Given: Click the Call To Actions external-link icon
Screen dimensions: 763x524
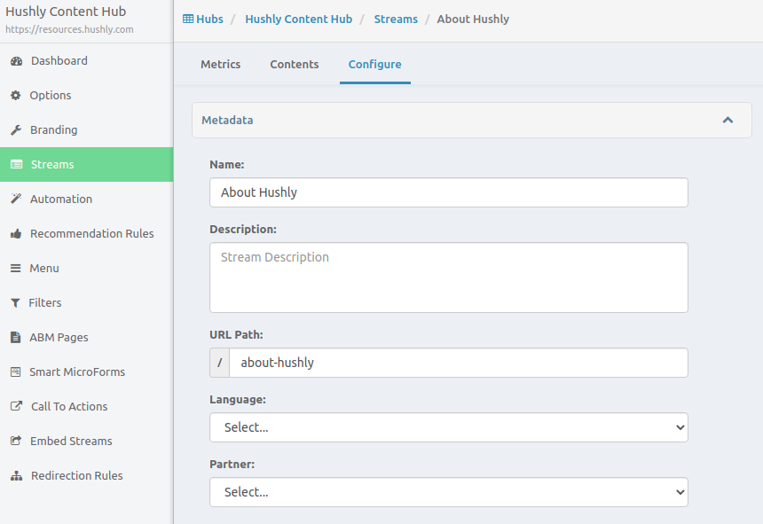Looking at the screenshot, I should coord(17,406).
